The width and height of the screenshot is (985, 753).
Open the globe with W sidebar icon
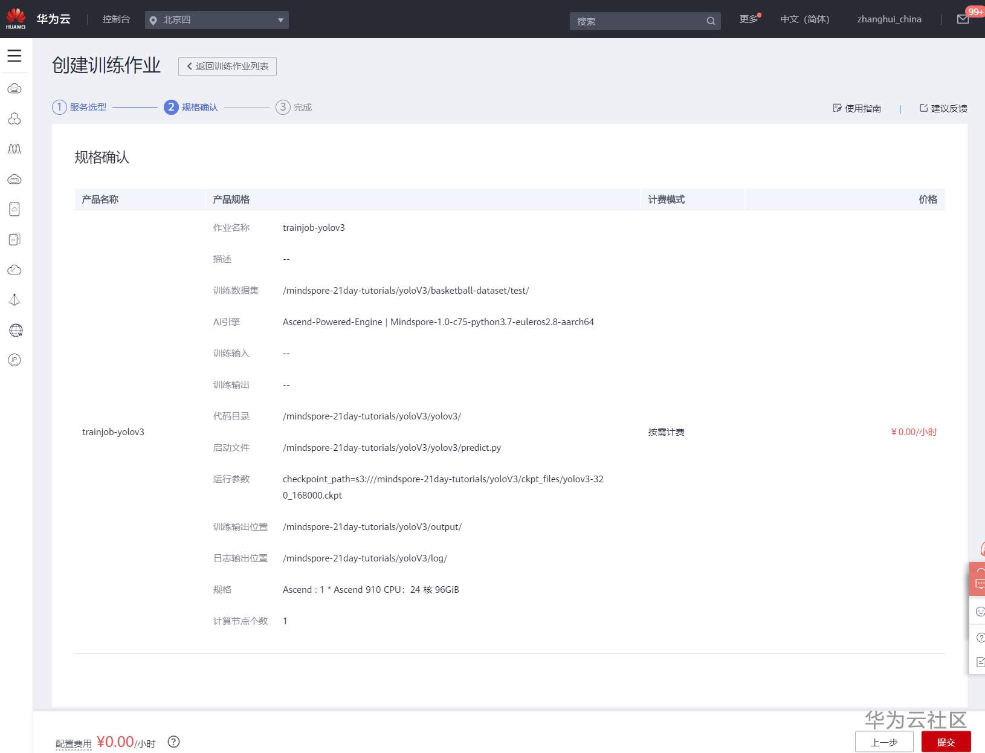click(x=16, y=330)
